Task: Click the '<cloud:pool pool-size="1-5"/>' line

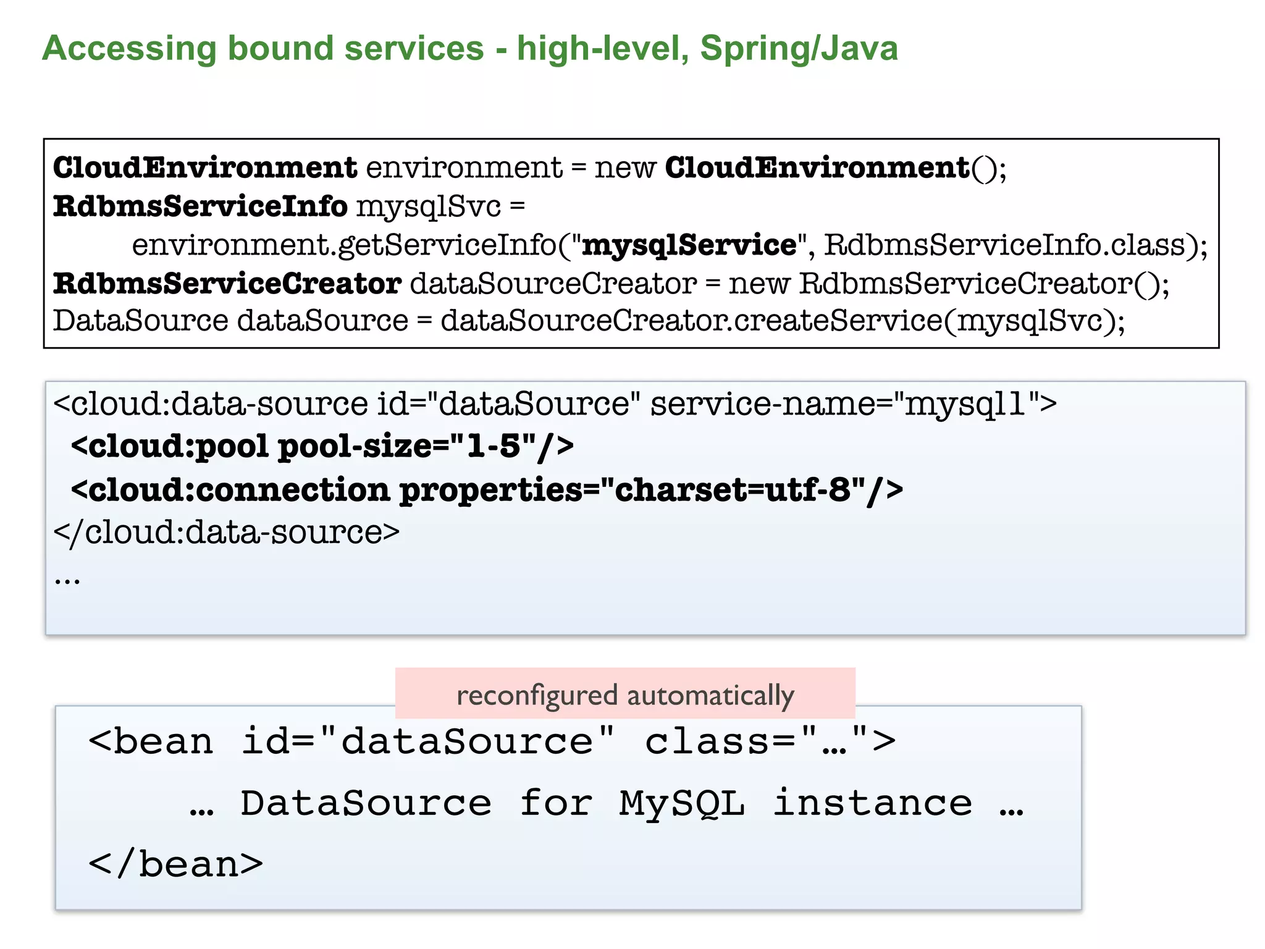Action: tap(322, 446)
